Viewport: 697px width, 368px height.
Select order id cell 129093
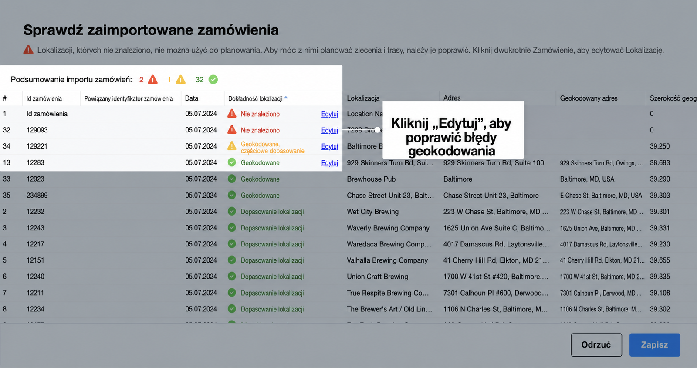37,130
